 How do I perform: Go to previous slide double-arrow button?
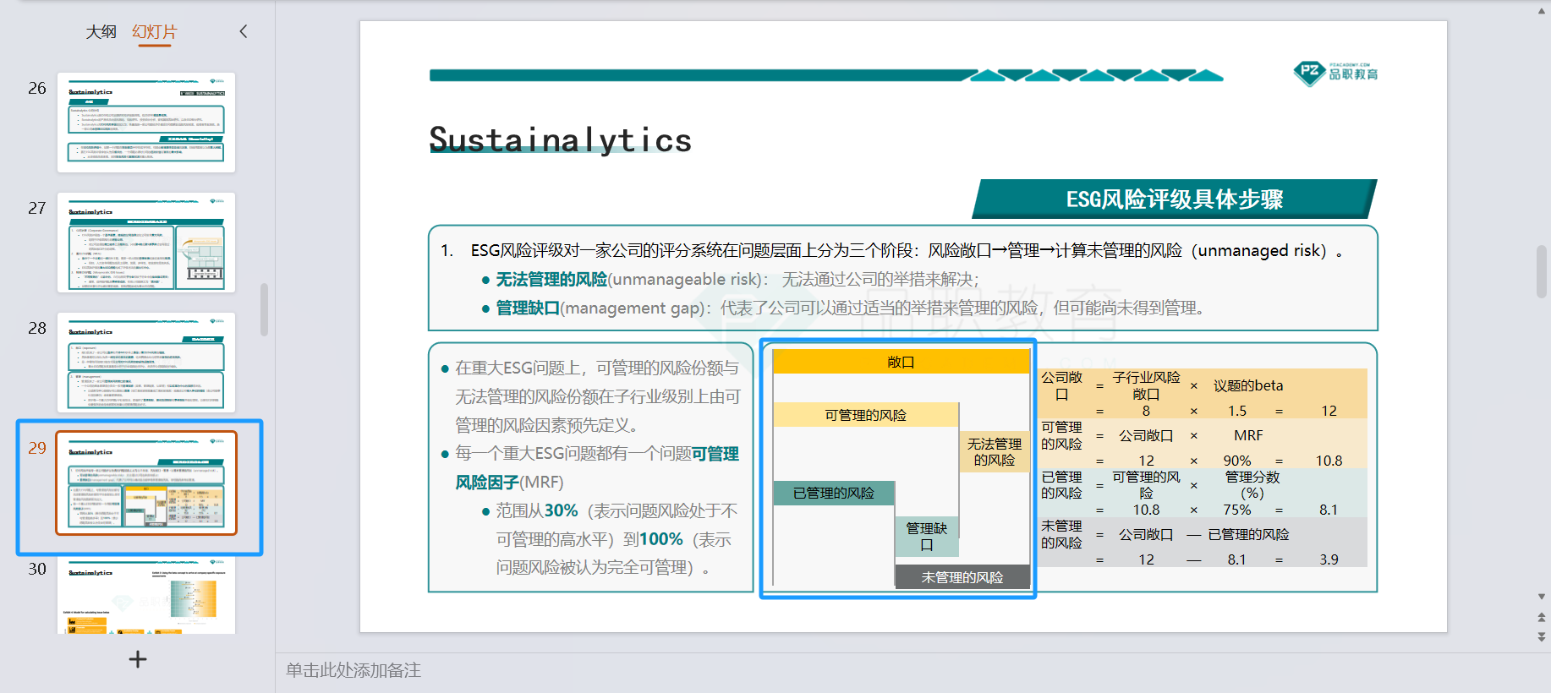[1542, 617]
